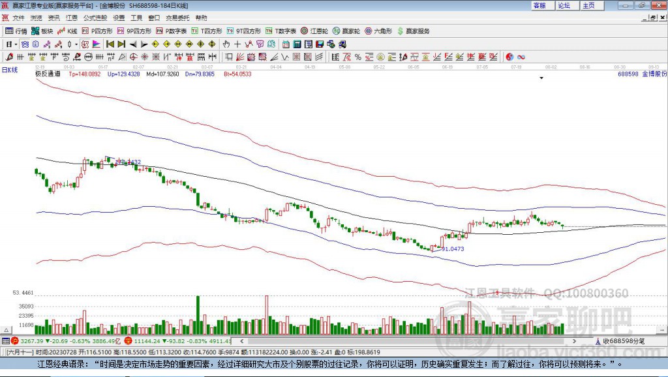Viewport: 668px width, 377px height.
Task: Select the infinity symbol tool
Action: click(521, 57)
